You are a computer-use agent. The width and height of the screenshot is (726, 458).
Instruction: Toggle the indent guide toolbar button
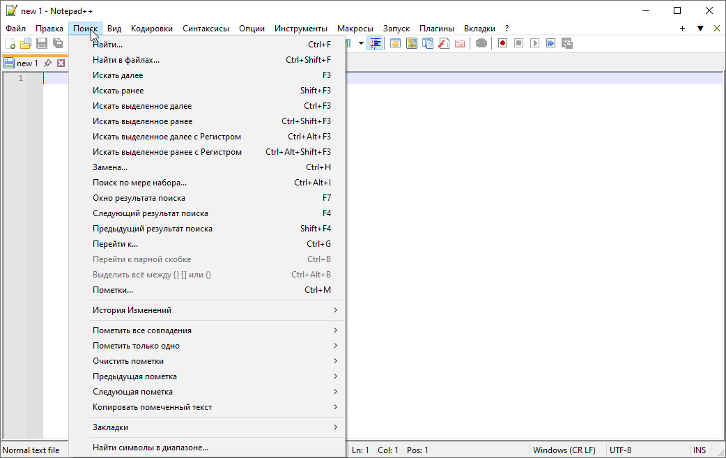(x=376, y=43)
